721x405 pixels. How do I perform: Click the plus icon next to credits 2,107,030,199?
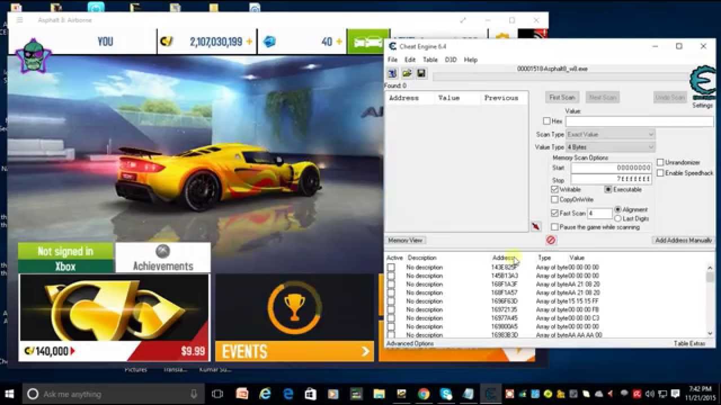click(250, 42)
